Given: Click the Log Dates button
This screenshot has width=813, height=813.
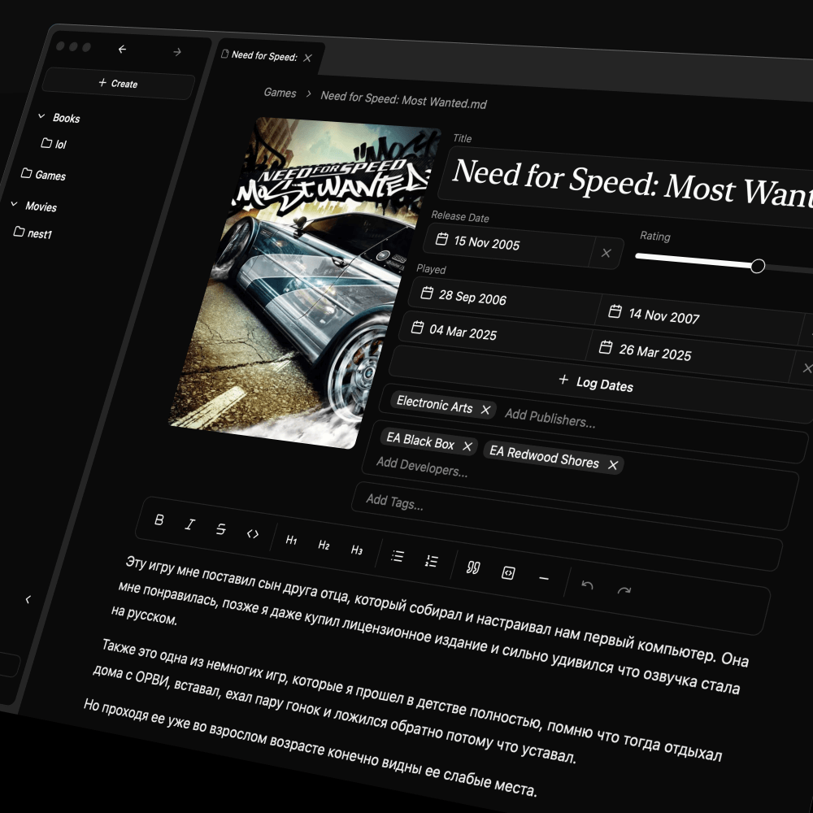Looking at the screenshot, I should click(596, 384).
